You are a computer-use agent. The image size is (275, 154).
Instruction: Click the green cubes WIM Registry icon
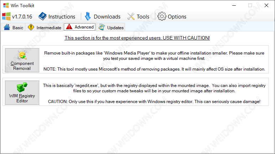[22, 87]
